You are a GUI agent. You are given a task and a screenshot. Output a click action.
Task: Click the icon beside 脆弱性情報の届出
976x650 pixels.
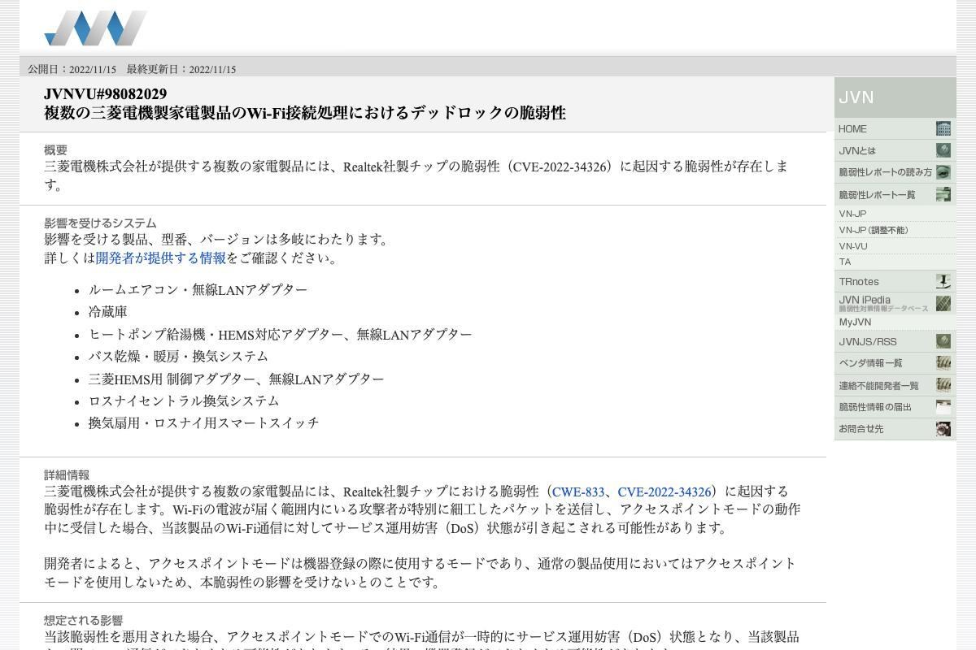click(943, 407)
